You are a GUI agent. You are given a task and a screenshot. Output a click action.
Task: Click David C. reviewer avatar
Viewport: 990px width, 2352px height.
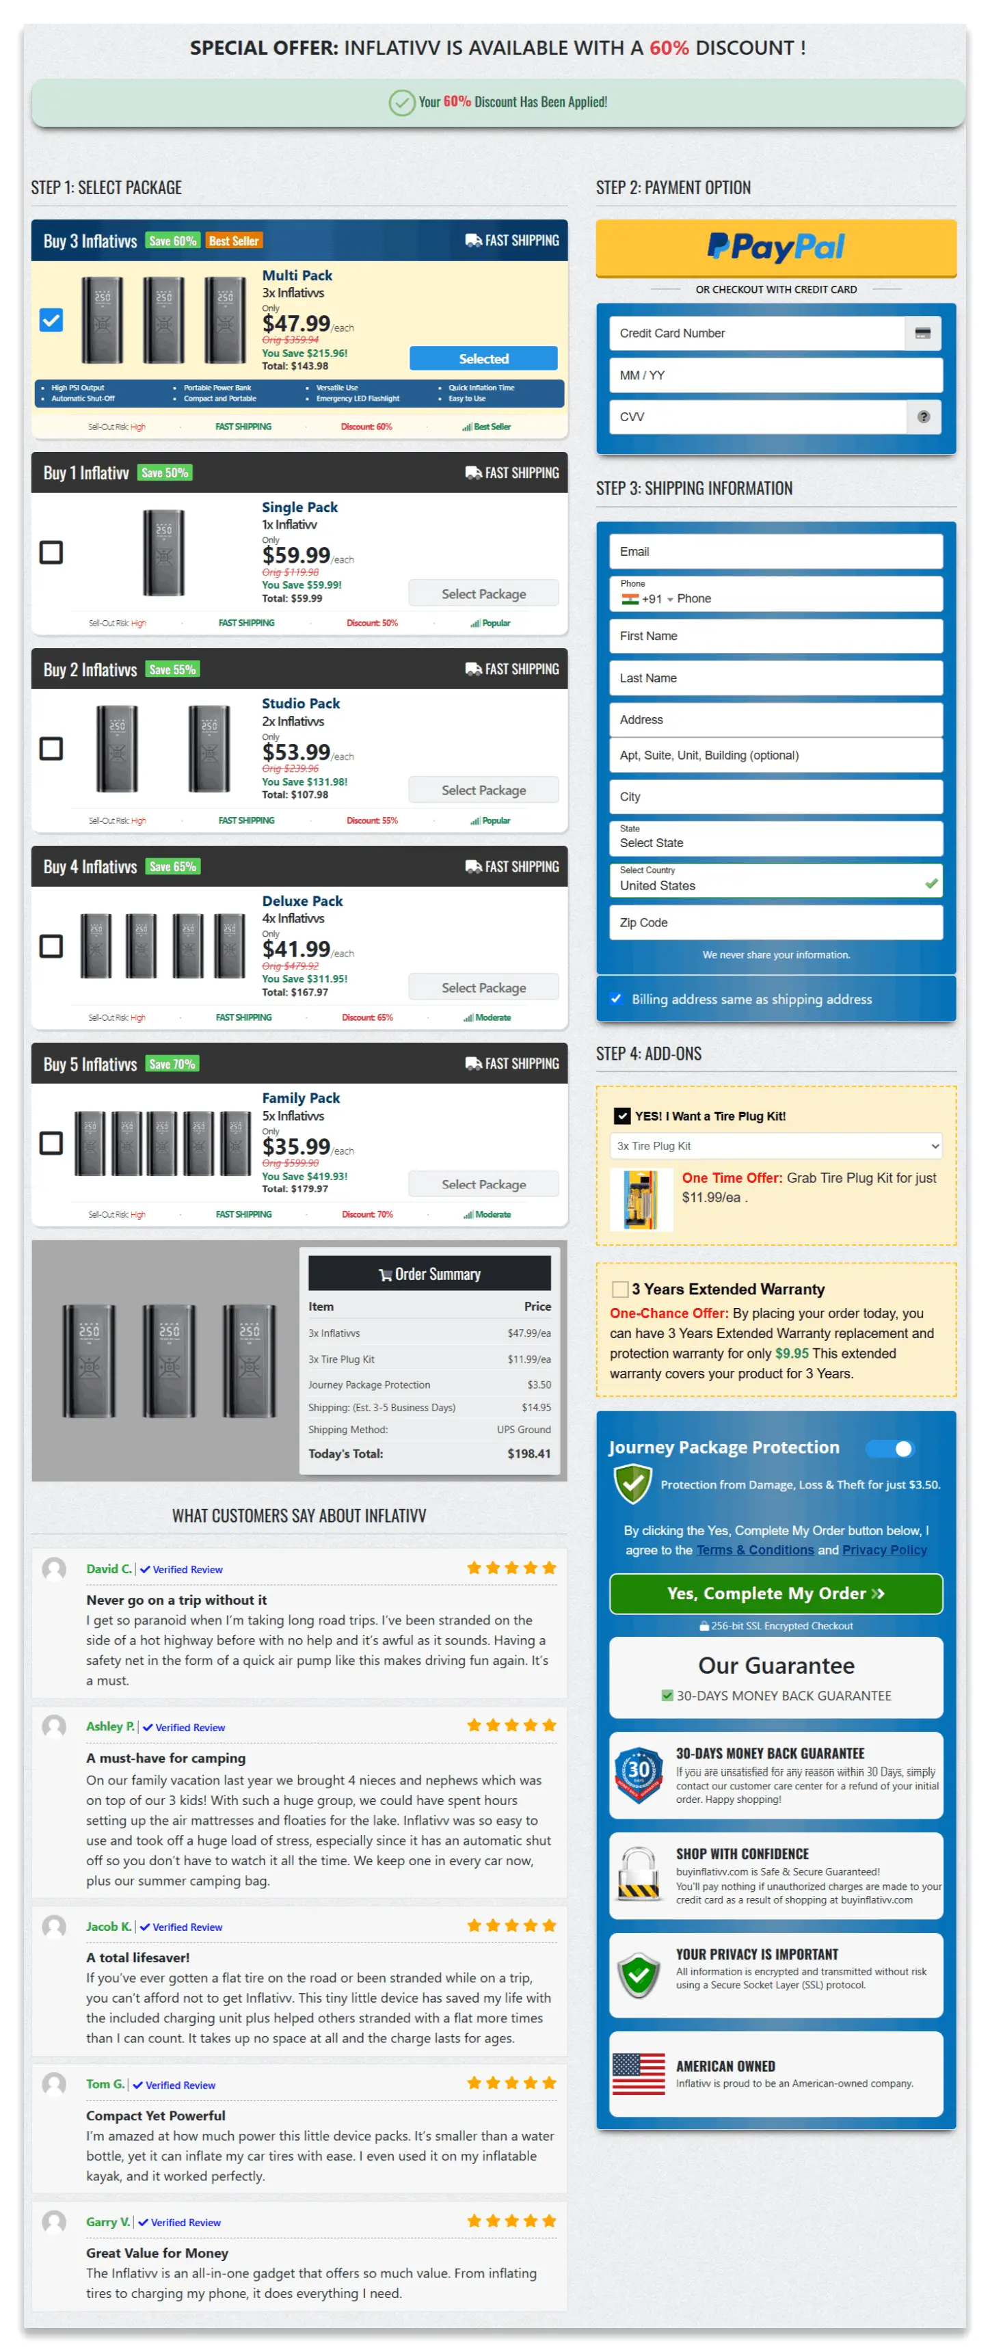[x=55, y=1568]
